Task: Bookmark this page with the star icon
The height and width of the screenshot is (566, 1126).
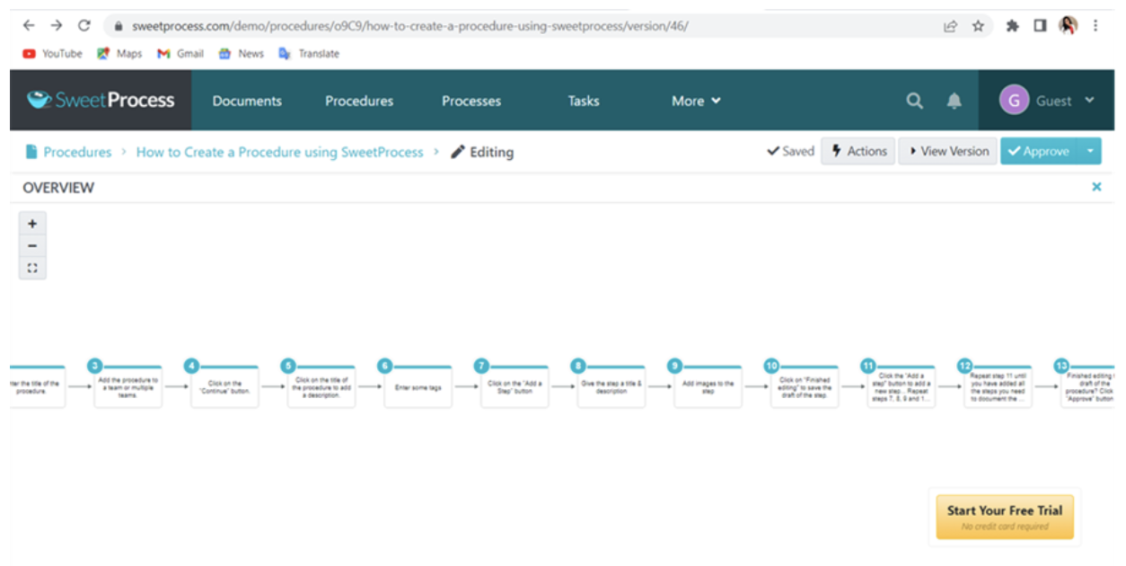Action: [x=978, y=26]
